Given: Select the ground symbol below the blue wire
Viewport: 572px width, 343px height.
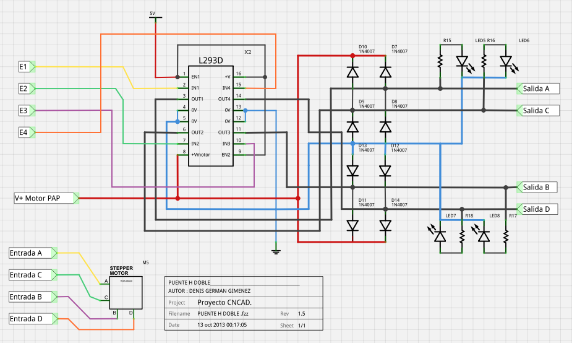Looking at the screenshot, I should (276, 251).
